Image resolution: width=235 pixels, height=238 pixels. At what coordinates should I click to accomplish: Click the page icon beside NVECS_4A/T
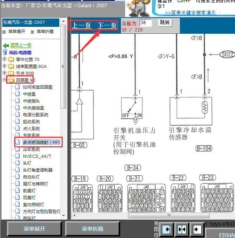[18, 156]
